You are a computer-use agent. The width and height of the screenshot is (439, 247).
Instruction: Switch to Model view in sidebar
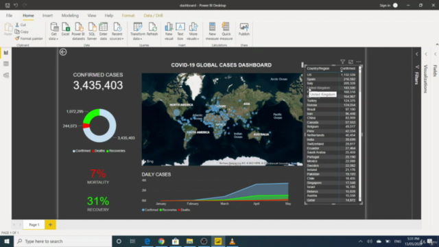pos(6,75)
